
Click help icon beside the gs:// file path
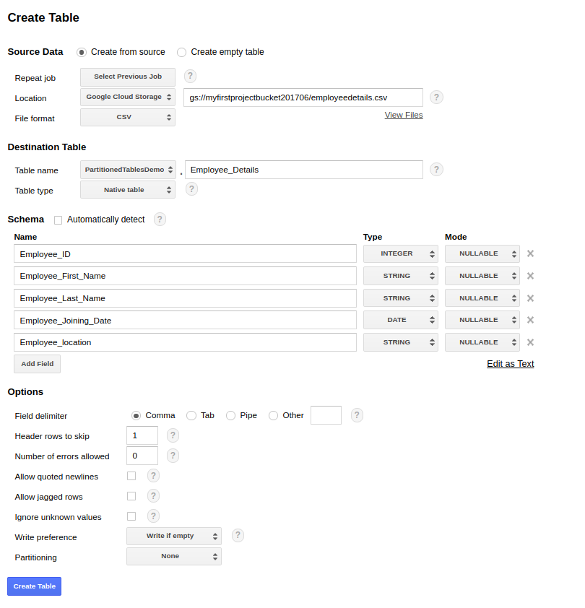[x=436, y=97]
